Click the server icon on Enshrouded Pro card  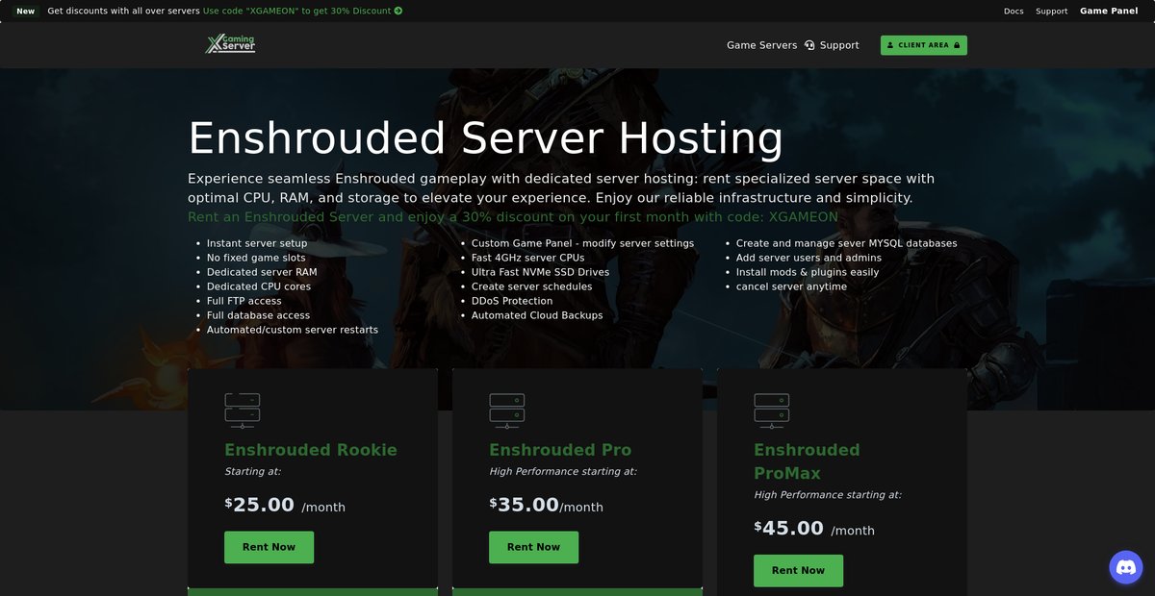point(507,410)
